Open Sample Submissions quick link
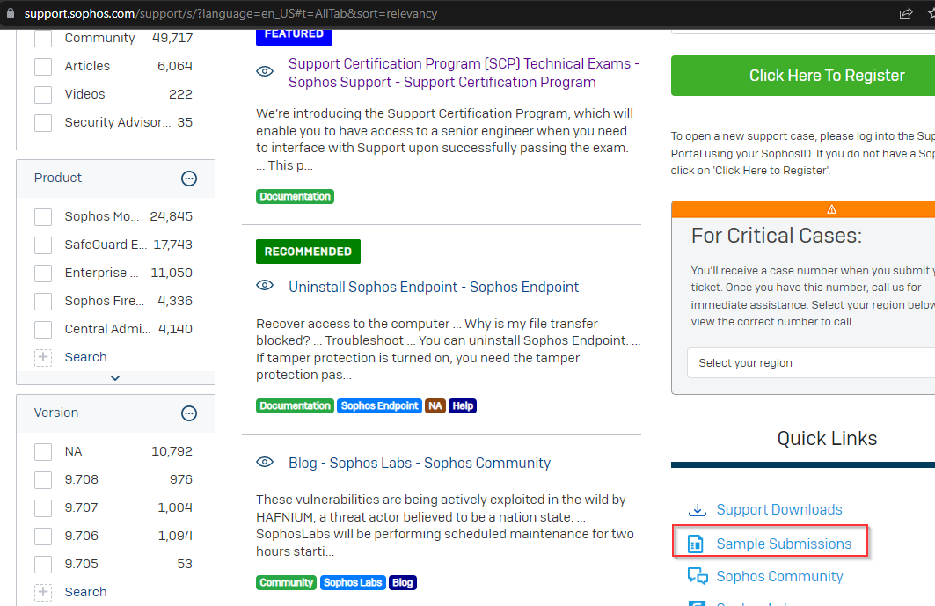The height and width of the screenshot is (606, 935). point(784,544)
